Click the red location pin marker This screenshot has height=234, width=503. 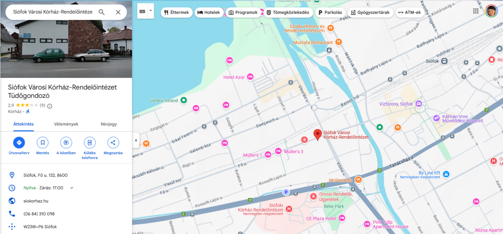click(x=318, y=135)
